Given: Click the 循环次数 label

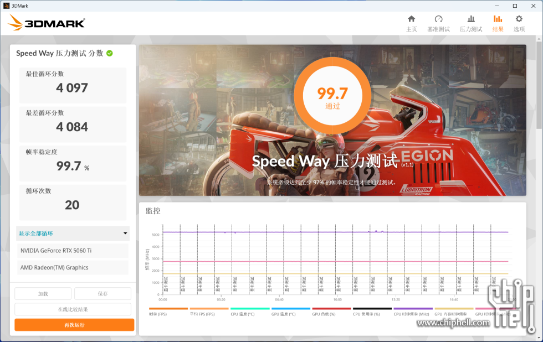Looking at the screenshot, I should click(x=38, y=191).
